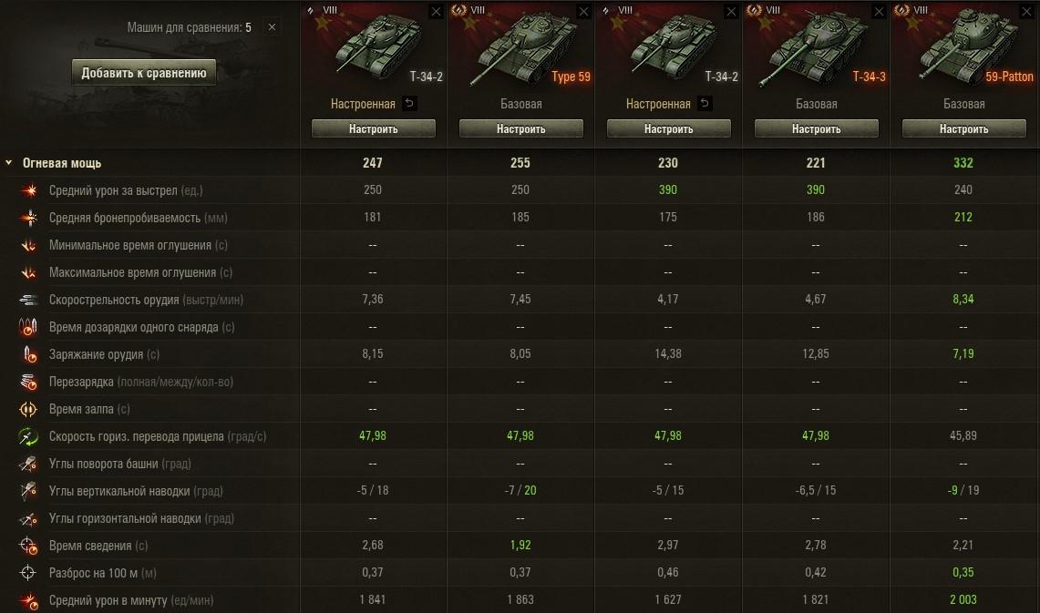Click the horizontal traverse speed icon
This screenshot has width=1040, height=613.
click(x=28, y=436)
